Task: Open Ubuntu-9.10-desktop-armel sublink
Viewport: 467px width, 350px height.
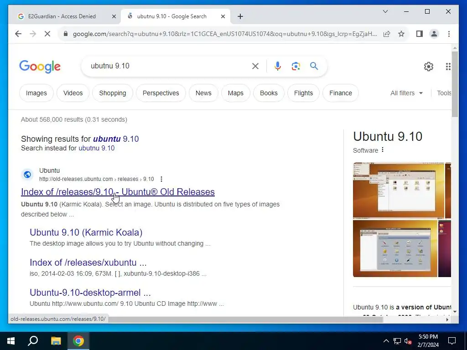Action: pyautogui.click(x=90, y=293)
